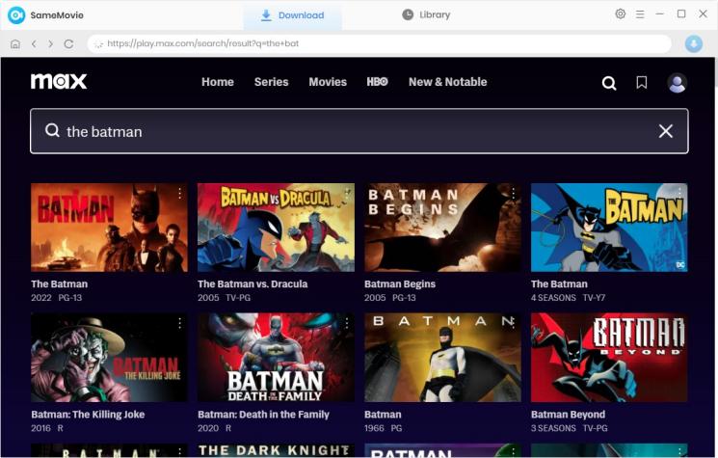
Task: Click 'Batman: Death in the Family' title link
Action: pos(263,415)
